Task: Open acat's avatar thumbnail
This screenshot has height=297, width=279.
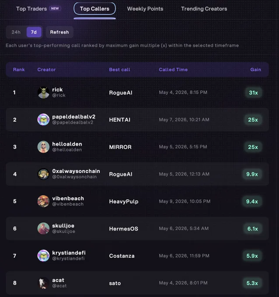Action: click(43, 283)
